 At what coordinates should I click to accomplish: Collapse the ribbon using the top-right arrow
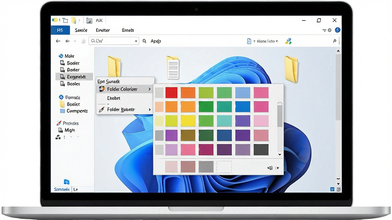click(324, 30)
